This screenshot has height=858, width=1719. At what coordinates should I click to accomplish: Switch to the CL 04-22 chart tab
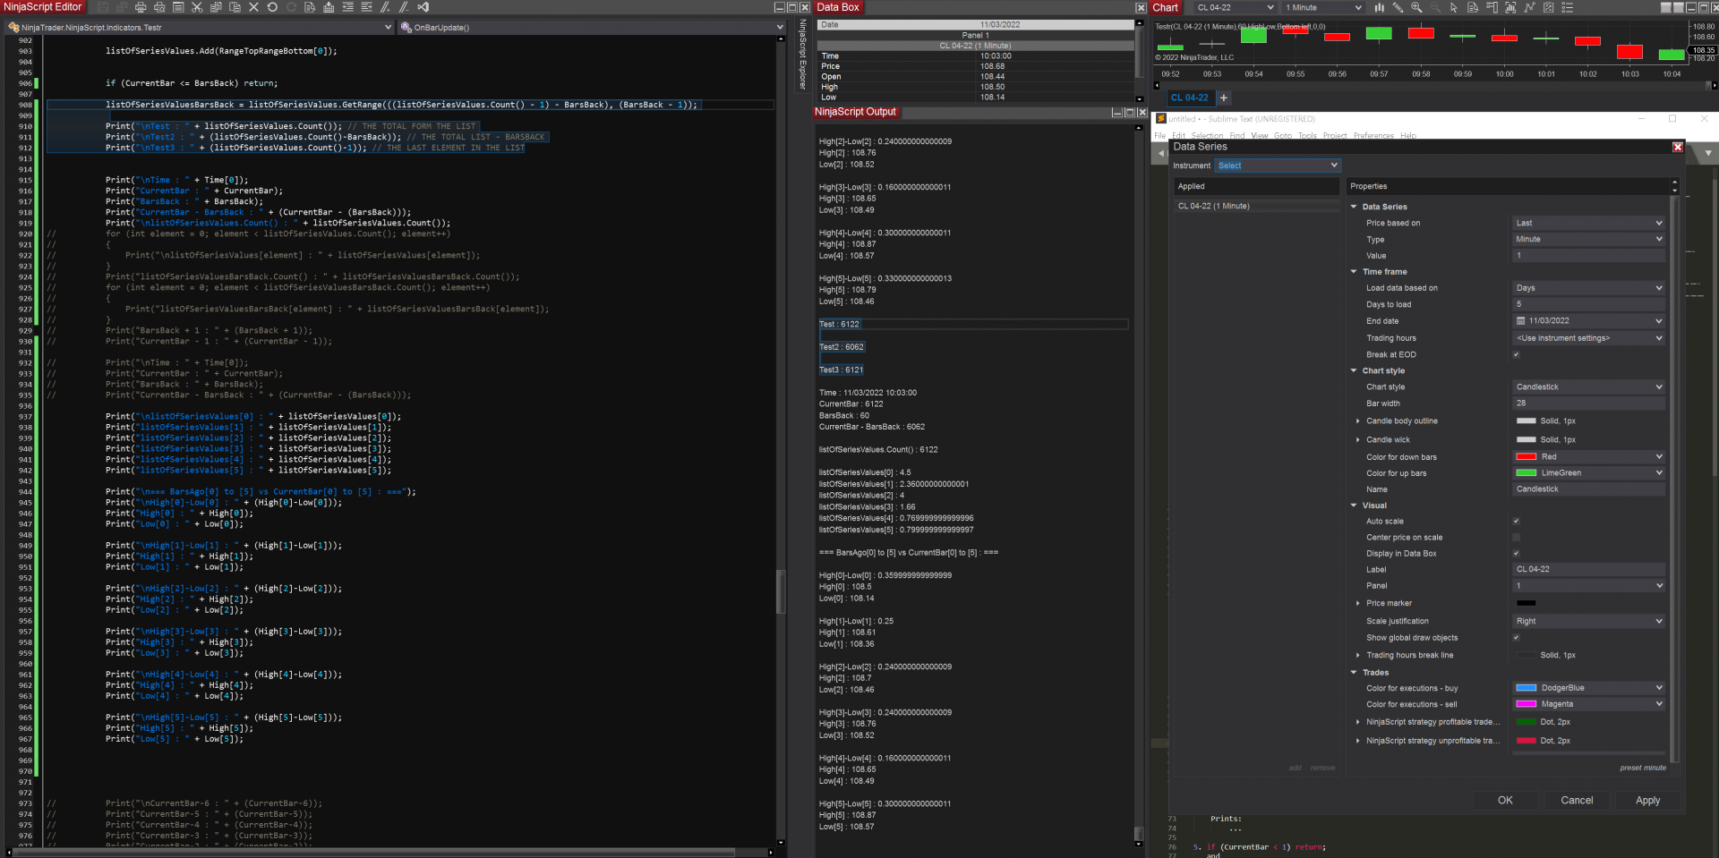(1189, 98)
